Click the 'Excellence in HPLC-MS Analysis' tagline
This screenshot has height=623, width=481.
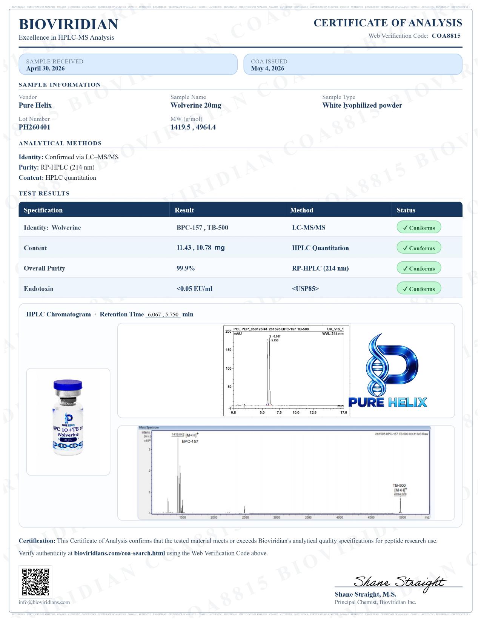click(66, 37)
